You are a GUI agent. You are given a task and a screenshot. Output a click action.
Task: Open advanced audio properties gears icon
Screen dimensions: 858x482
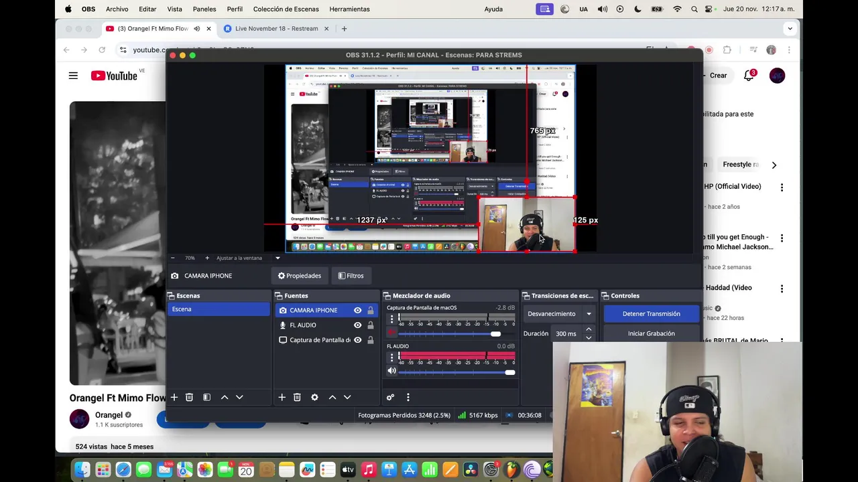tap(390, 398)
